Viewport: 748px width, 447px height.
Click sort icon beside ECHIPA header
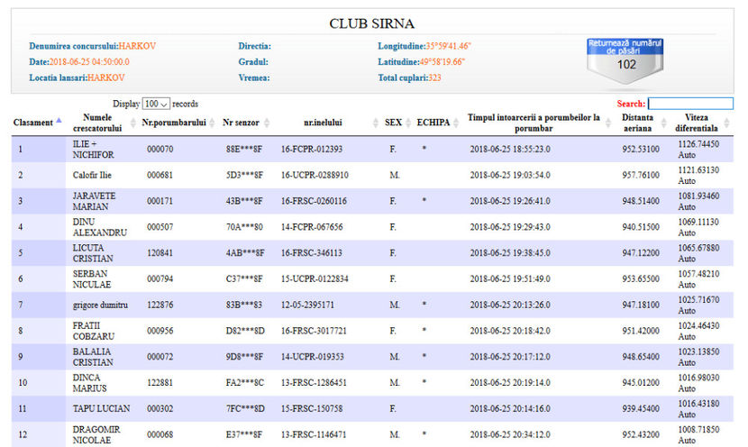457,123
